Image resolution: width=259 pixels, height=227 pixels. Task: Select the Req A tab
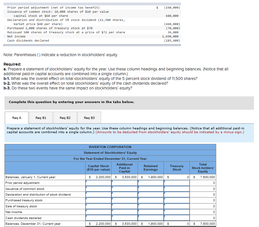tap(16, 118)
